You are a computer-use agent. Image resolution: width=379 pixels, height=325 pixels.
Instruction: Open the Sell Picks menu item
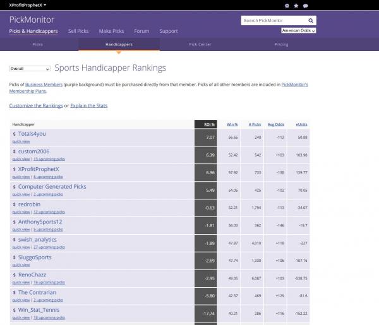(x=78, y=31)
